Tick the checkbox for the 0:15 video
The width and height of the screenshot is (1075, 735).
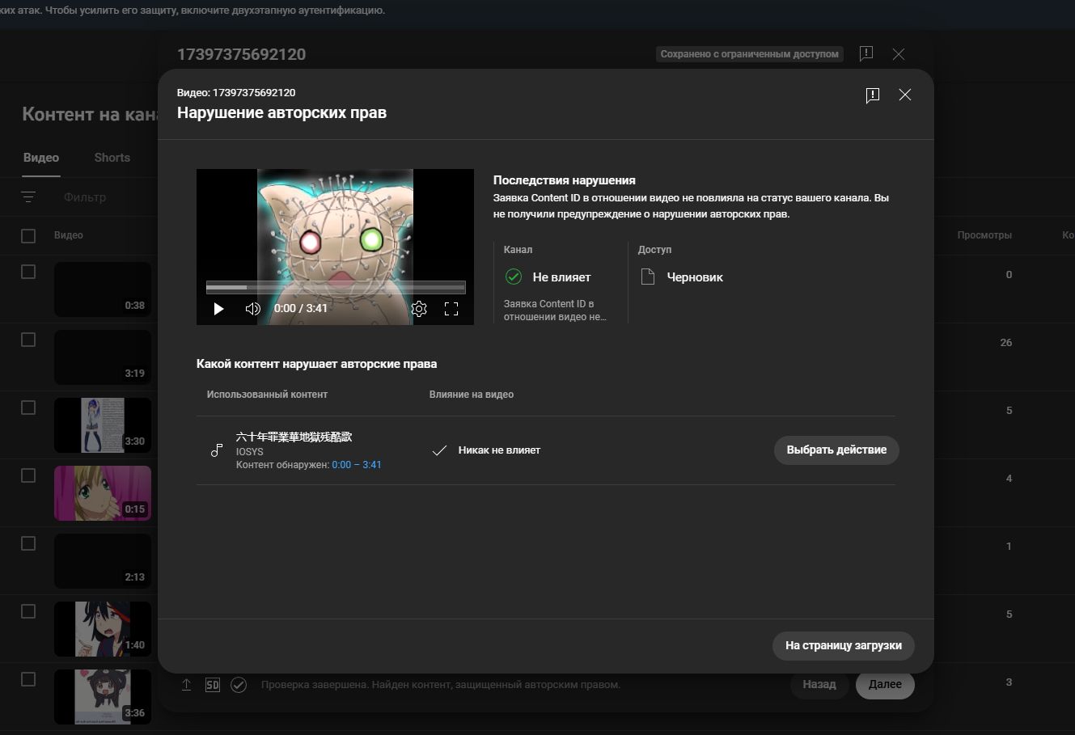point(28,475)
